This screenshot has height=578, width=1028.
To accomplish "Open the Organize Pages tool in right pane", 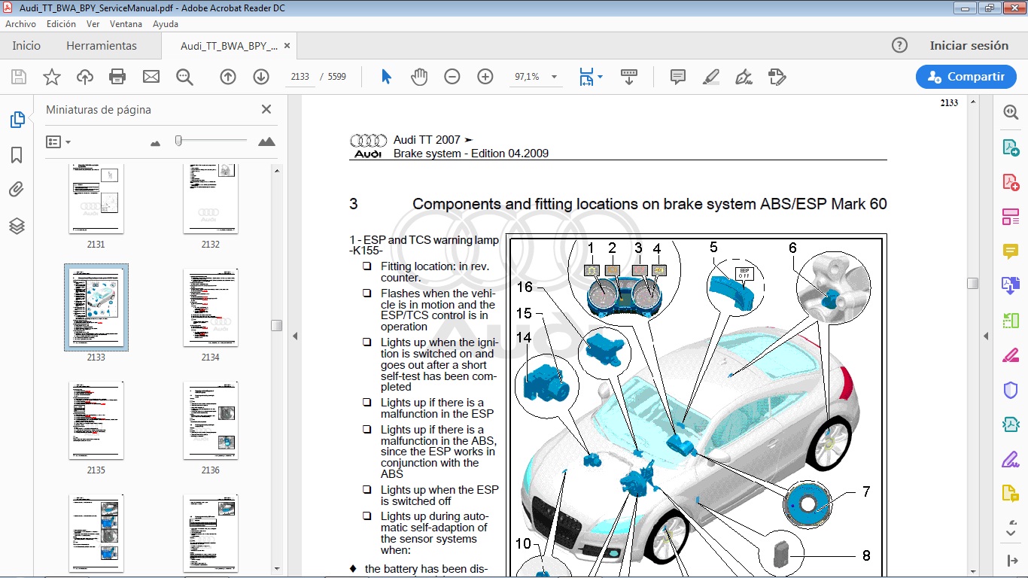I will pyautogui.click(x=1011, y=217).
